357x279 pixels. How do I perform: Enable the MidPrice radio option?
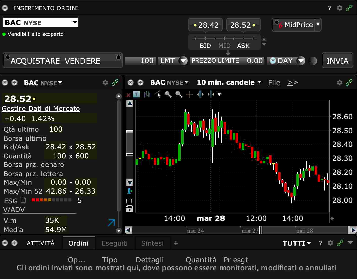coord(277,22)
